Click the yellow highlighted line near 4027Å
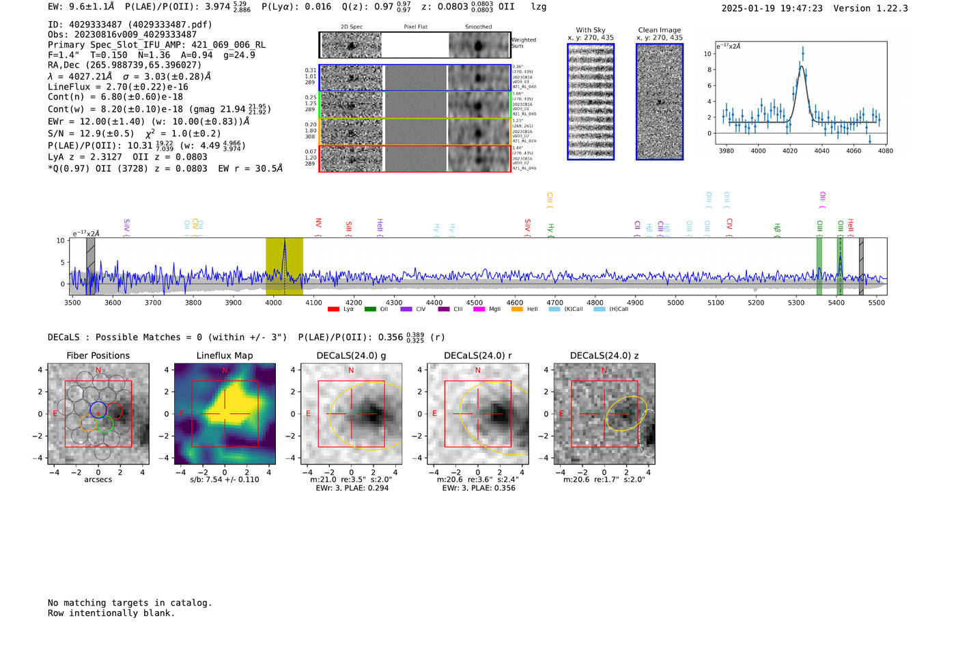The height and width of the screenshot is (650, 956). (284, 267)
